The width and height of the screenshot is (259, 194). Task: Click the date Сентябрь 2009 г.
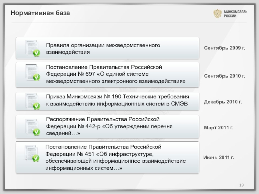point(224,48)
